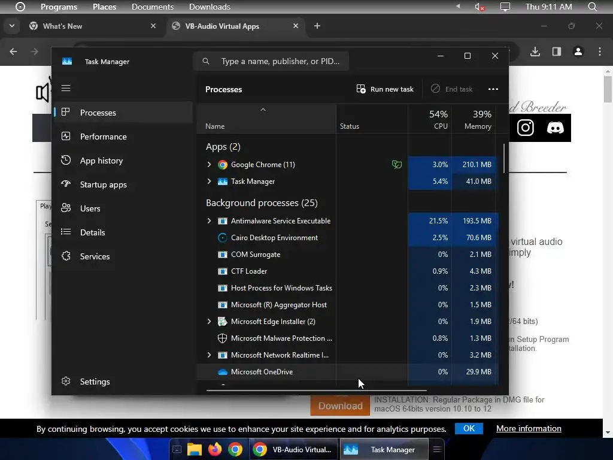Viewport: 613px width, 460px height.
Task: Open a new browser tab
Action: pos(317,26)
